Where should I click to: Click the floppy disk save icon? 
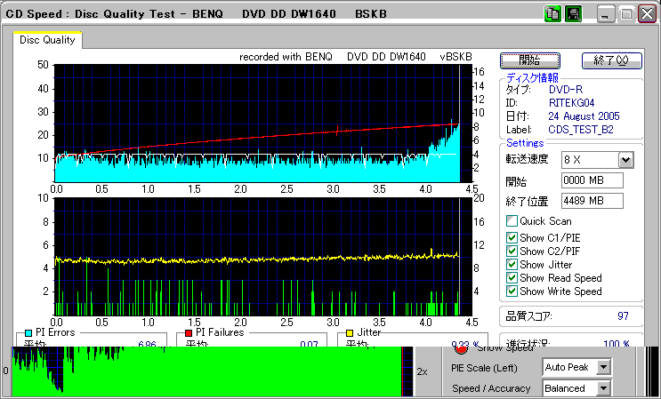point(573,14)
